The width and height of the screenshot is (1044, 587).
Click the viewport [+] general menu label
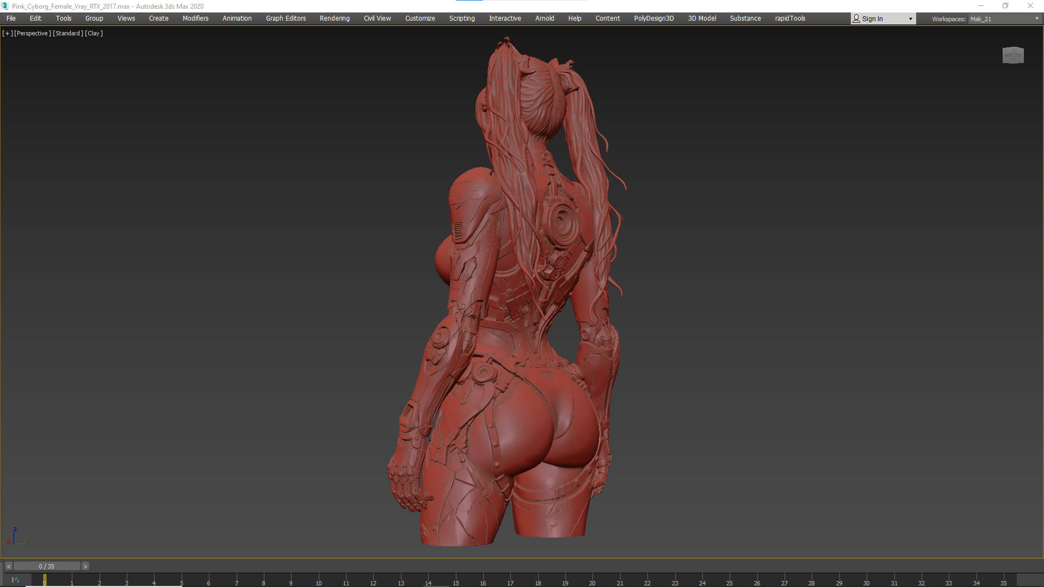pos(7,33)
